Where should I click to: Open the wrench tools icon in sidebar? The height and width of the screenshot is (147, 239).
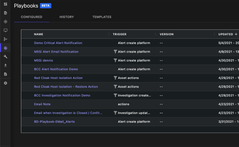5,57
